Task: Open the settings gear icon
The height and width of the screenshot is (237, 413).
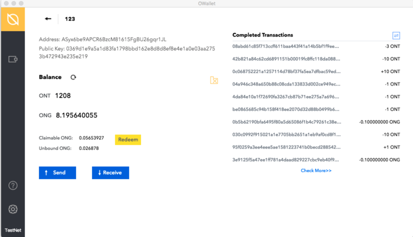Action: [x=13, y=209]
